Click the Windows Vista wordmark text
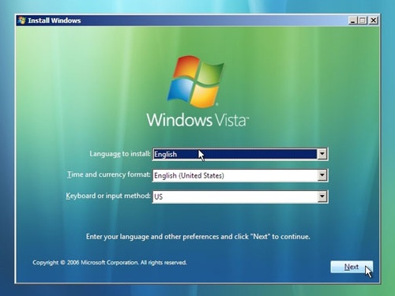The width and height of the screenshot is (395, 296). click(197, 120)
